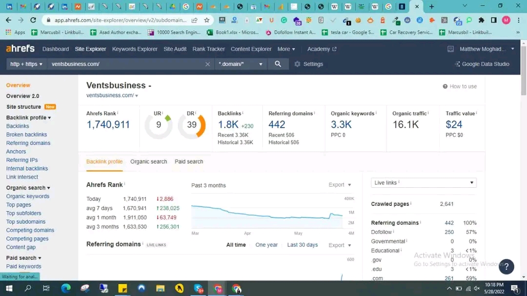Select the Organic search tab above the charts

(x=148, y=161)
